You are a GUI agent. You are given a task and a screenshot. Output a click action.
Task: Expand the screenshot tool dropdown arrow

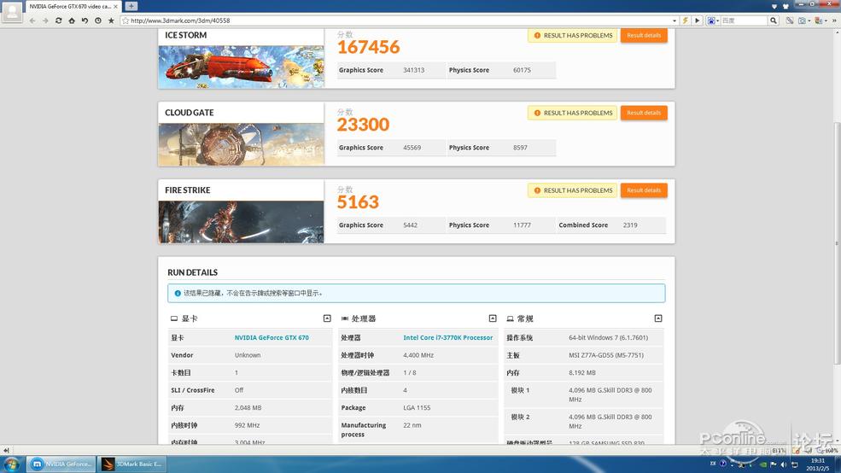[809, 20]
